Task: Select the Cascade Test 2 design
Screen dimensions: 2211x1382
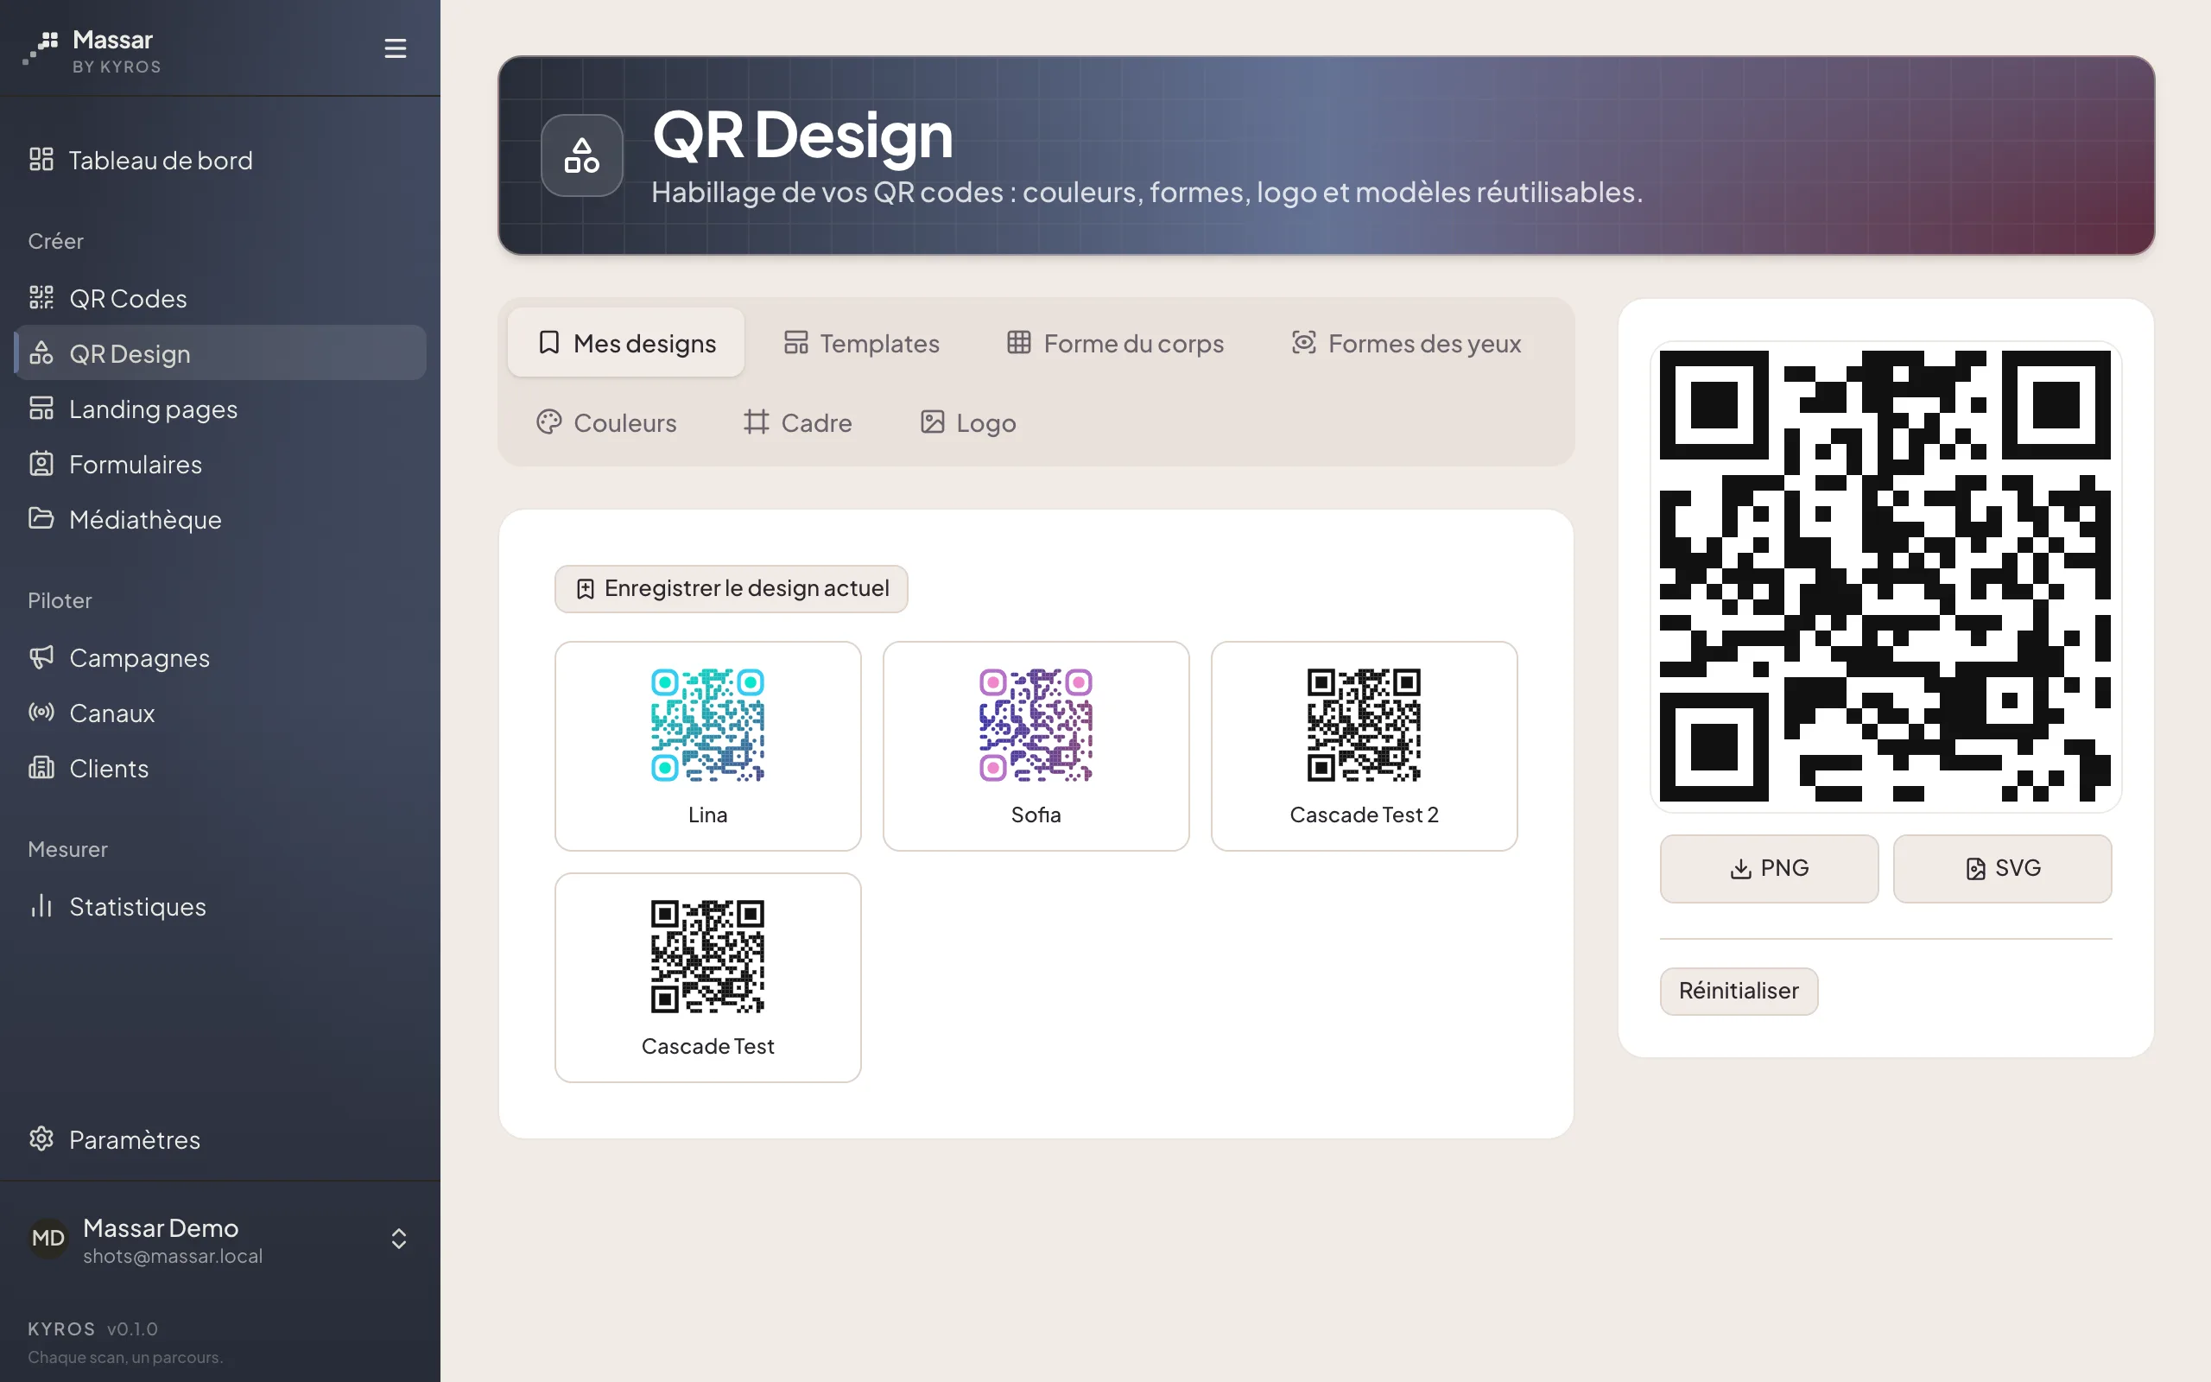Action: point(1364,745)
